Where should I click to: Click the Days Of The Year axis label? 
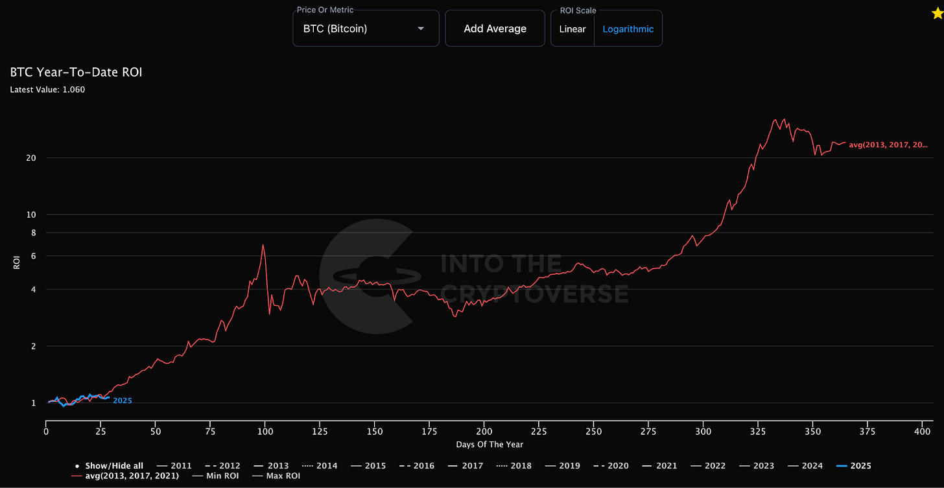click(489, 445)
